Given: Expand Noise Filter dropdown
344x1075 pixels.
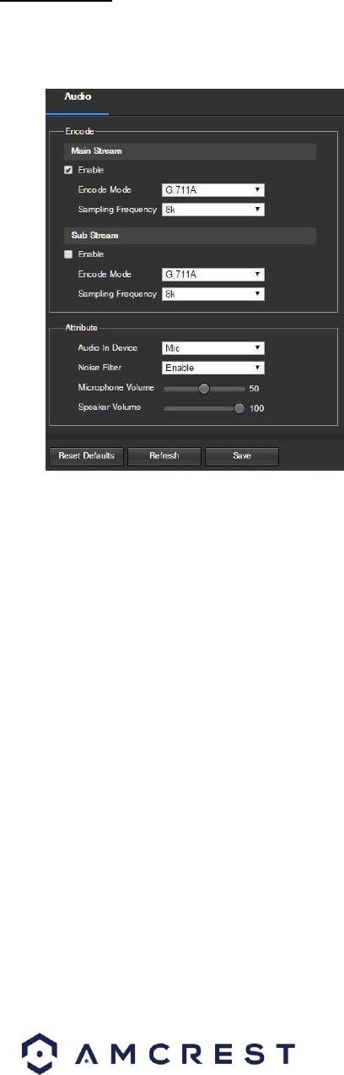Looking at the screenshot, I should (213, 368).
